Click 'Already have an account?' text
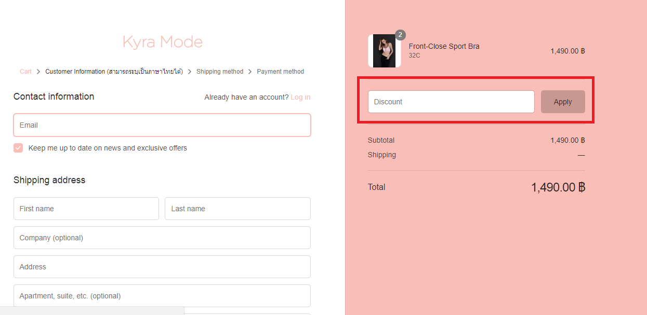 246,97
